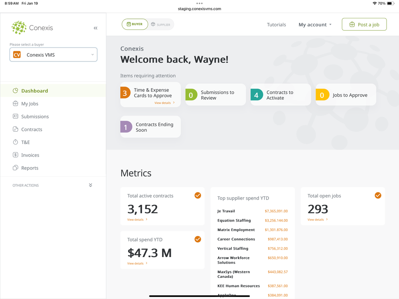Click teal 4 badge on Contracts to Activate
The width and height of the screenshot is (399, 299).
[257, 95]
